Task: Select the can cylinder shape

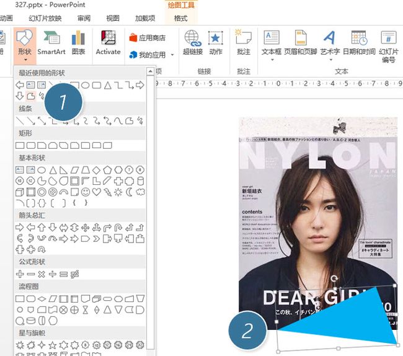Action: (x=140, y=181)
